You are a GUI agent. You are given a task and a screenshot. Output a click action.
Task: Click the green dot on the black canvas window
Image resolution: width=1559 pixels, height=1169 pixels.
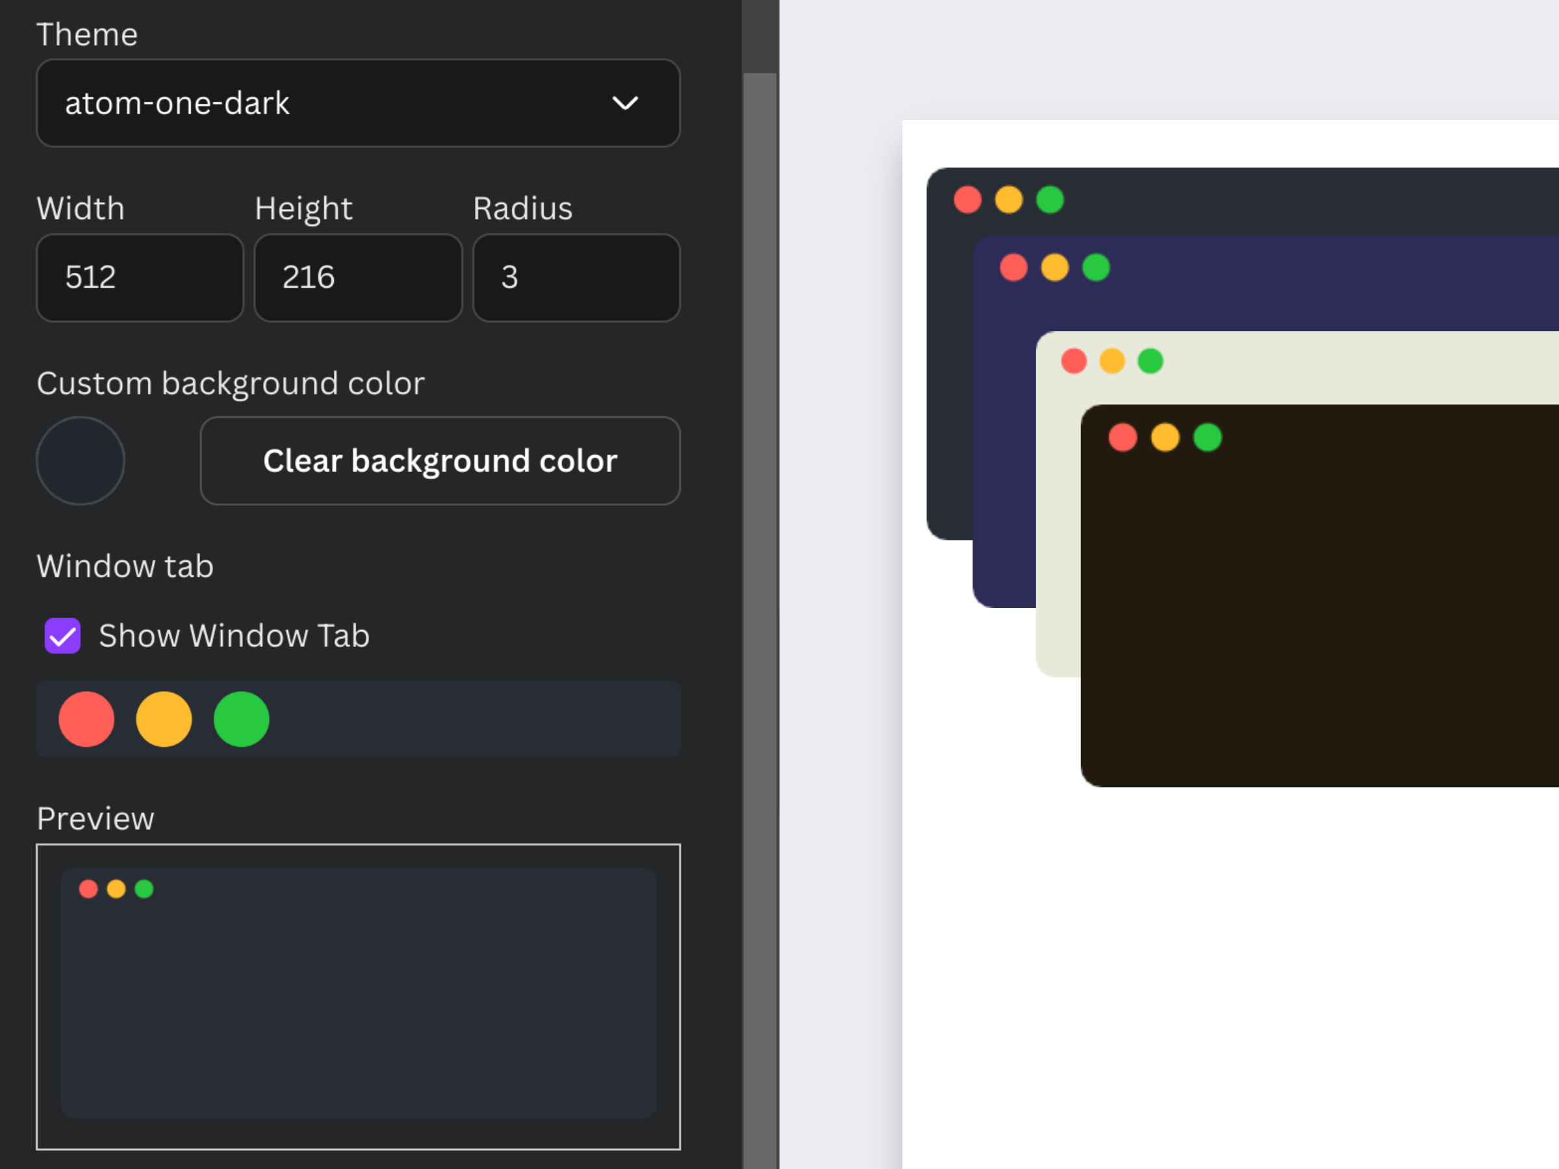click(1208, 438)
